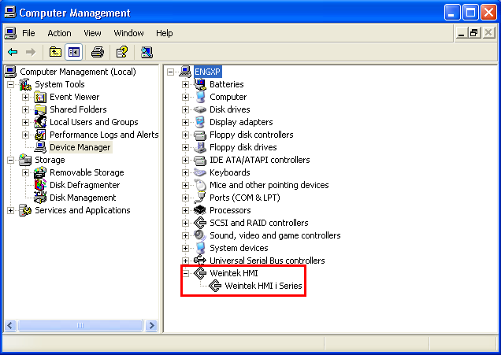Click the SCSI and RAID controllers icon
This screenshot has width=501, height=355.
[x=200, y=223]
